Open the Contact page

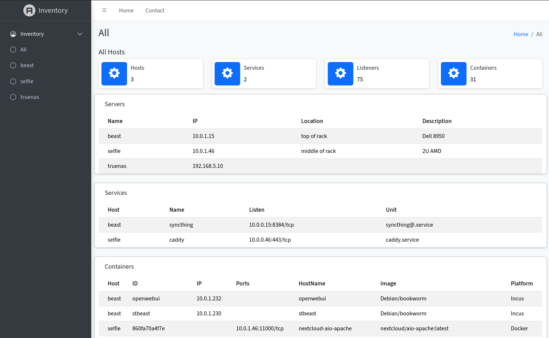pyautogui.click(x=155, y=10)
